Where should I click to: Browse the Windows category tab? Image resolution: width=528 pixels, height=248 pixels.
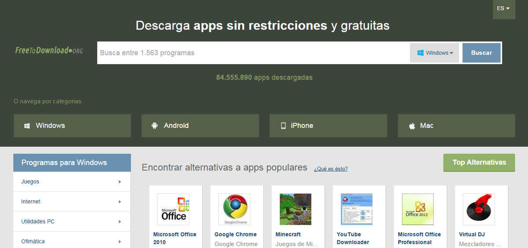pos(72,126)
